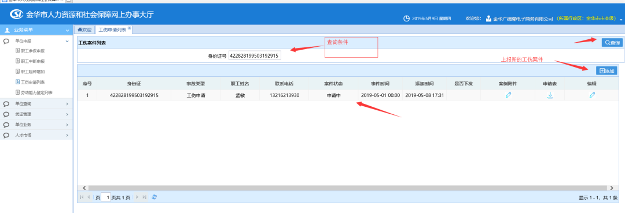Click the 2019-05-01 00:00 event time cell

(x=380, y=95)
